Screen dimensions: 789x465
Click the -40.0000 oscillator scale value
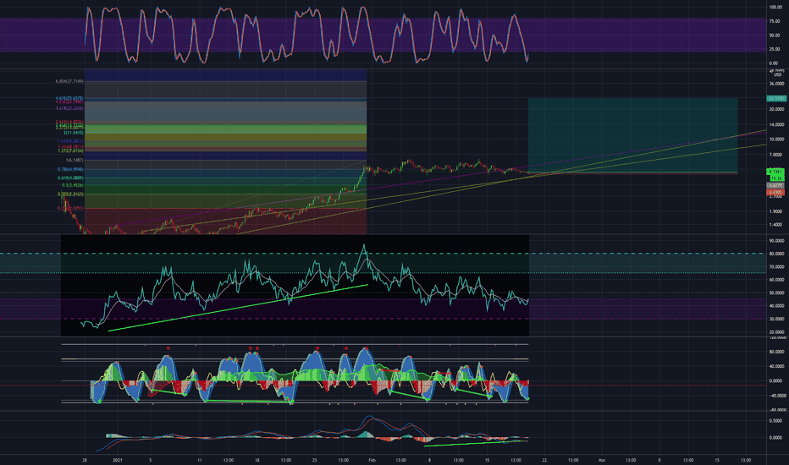(776, 396)
